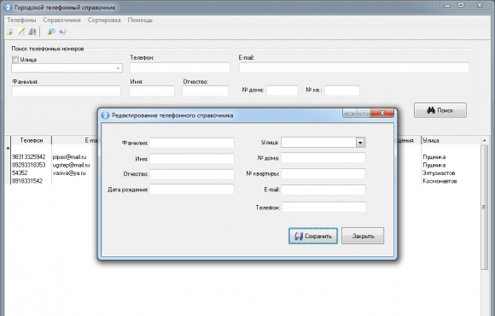The image size is (495, 316).
Task: Click the add new record toolbar icon
Action: pyautogui.click(x=10, y=32)
